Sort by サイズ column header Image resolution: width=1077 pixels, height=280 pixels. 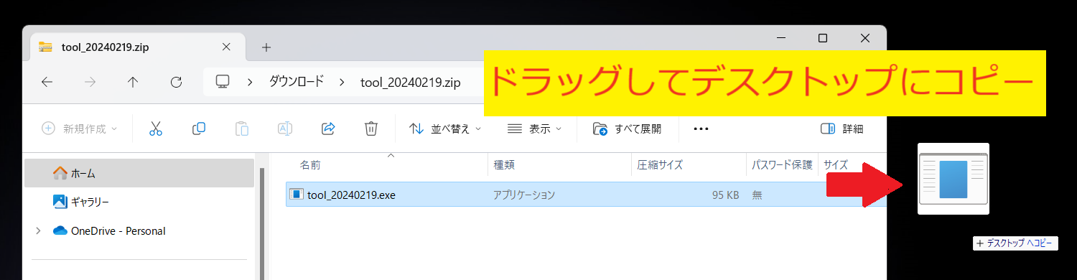pos(836,165)
